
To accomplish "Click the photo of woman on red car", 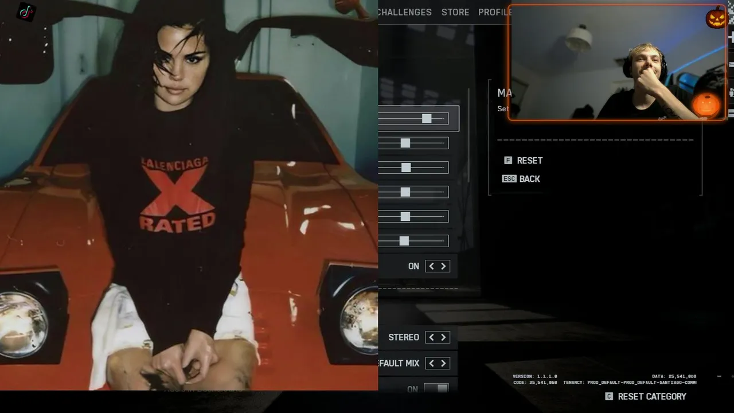I will (x=189, y=195).
